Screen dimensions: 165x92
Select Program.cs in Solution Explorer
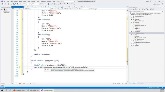pyautogui.click(x=137, y=44)
